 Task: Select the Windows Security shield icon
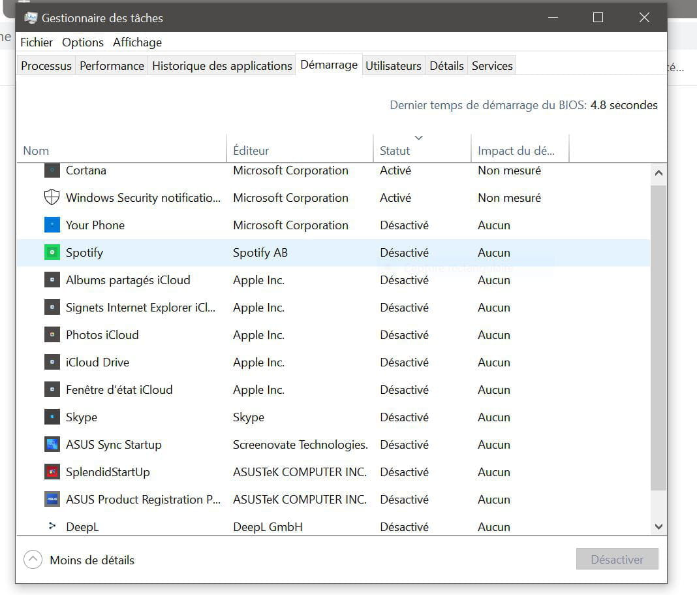click(x=52, y=198)
